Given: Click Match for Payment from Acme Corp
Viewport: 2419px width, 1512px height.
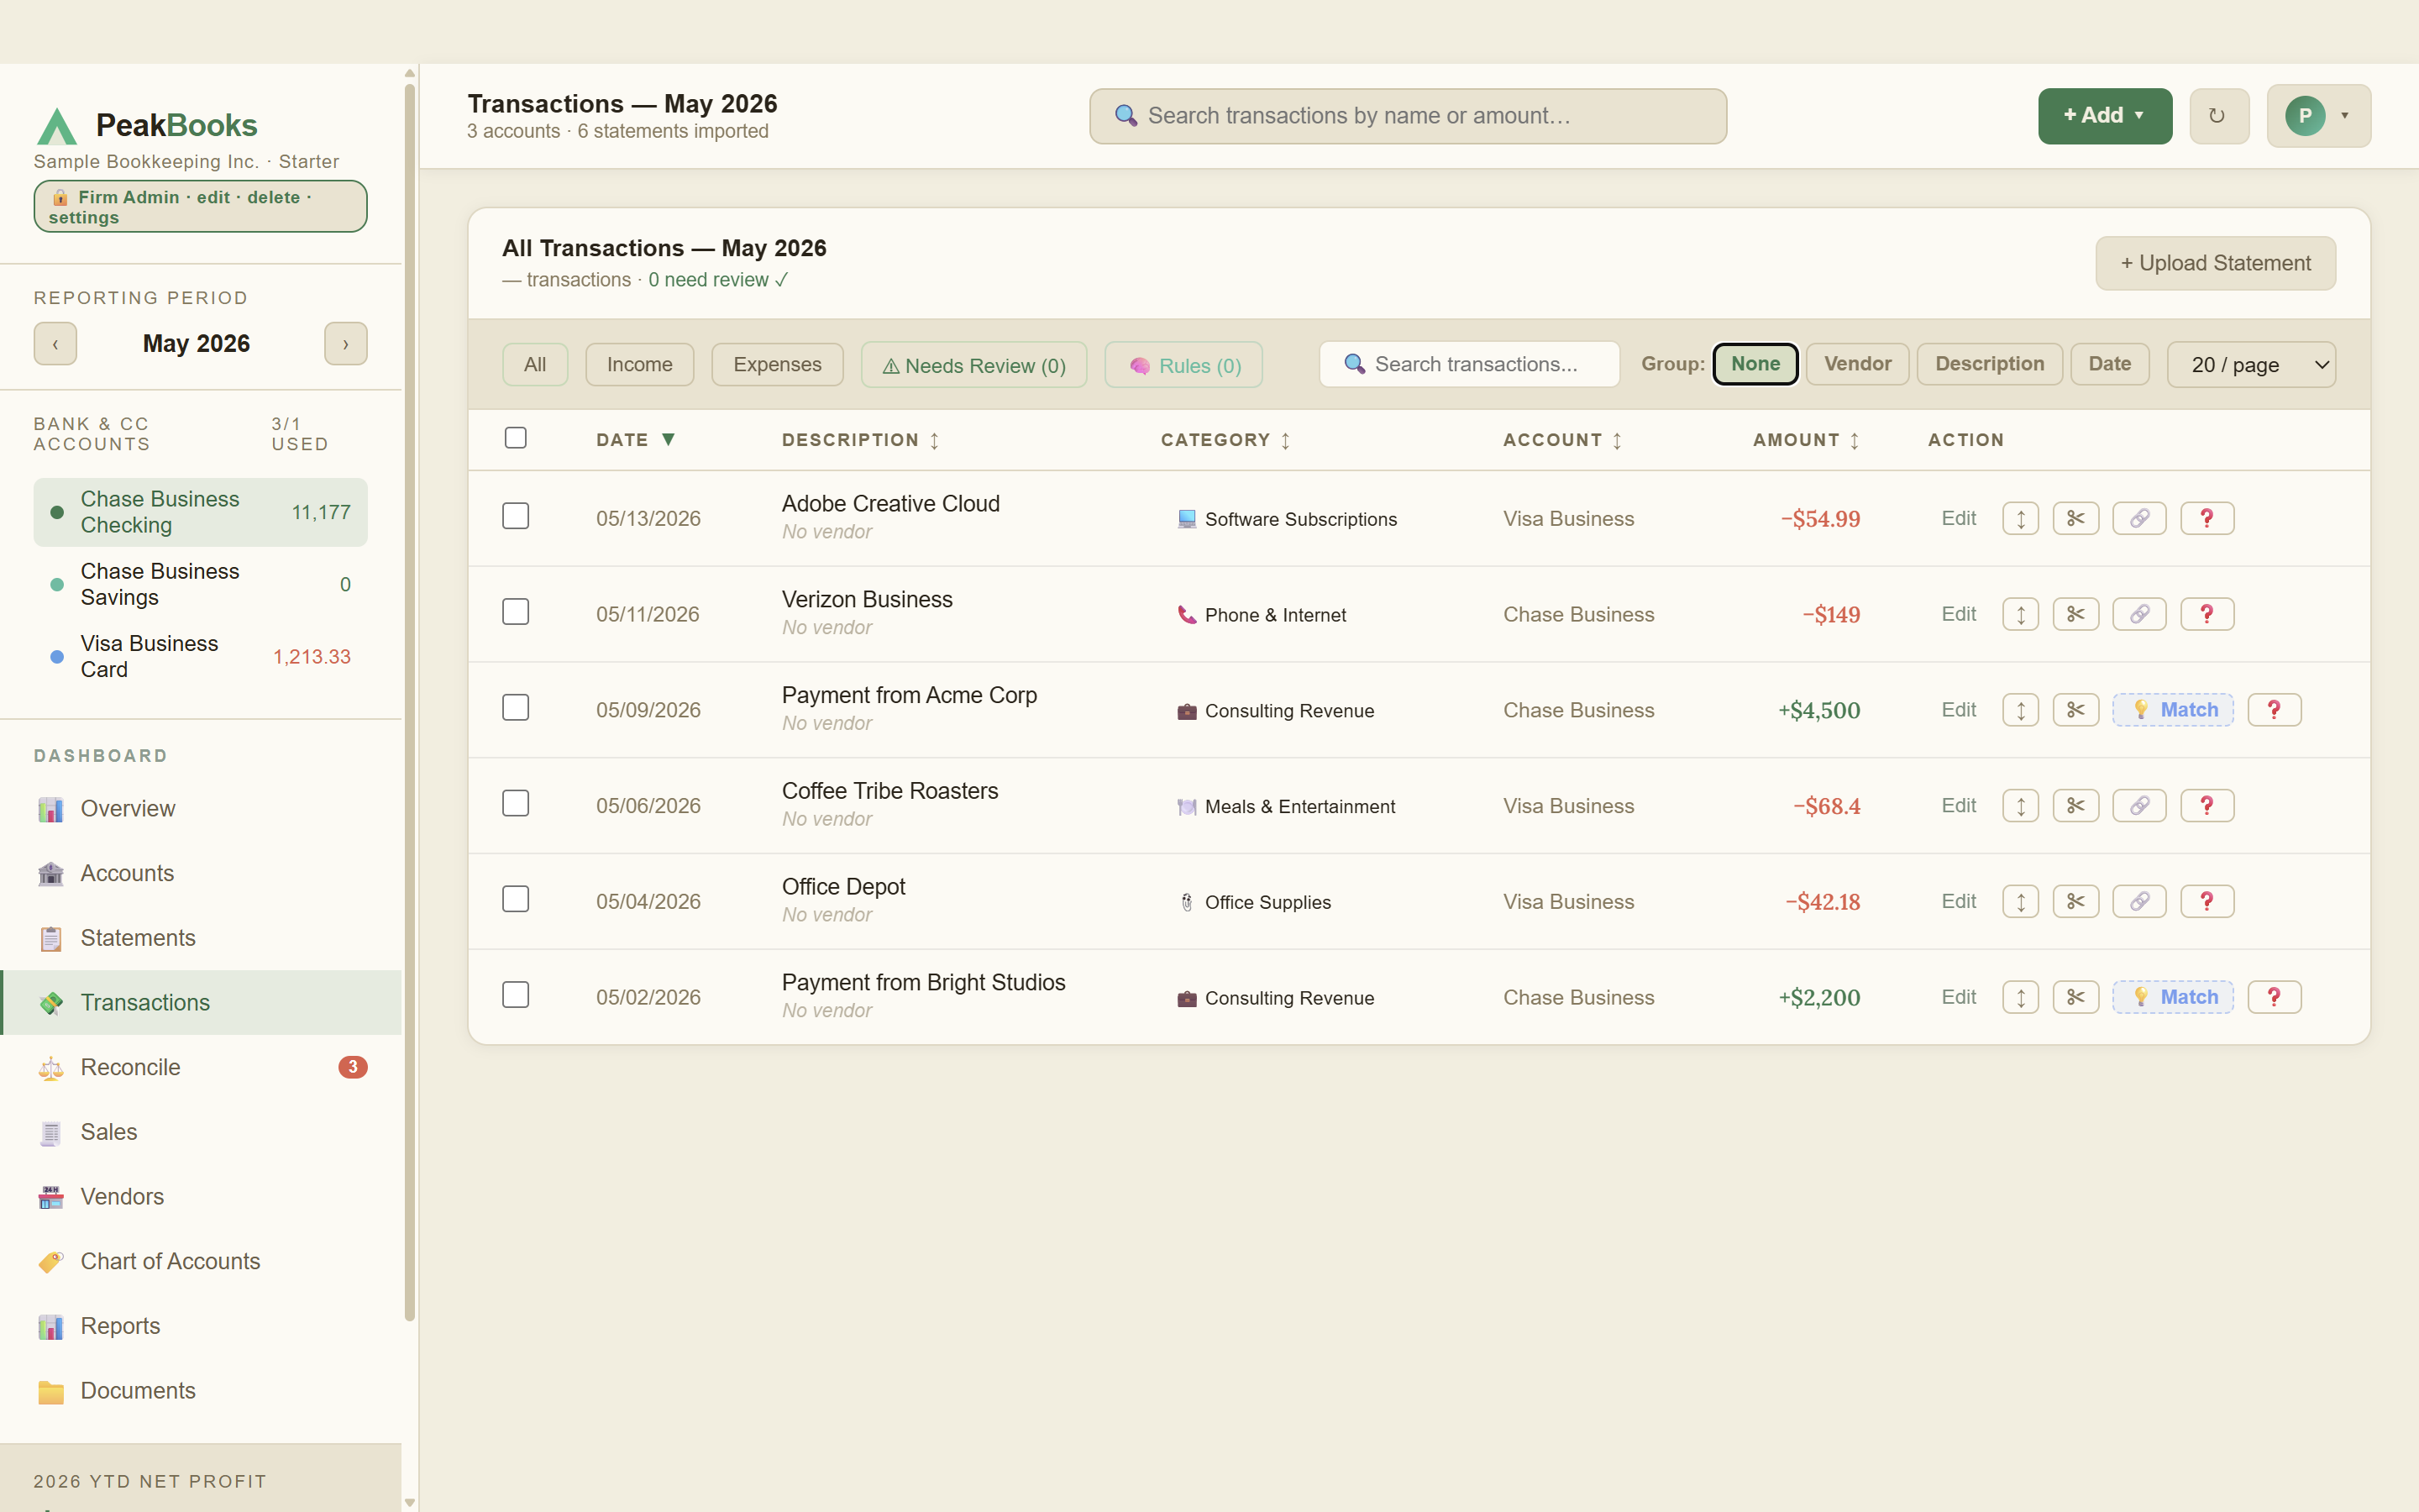Looking at the screenshot, I should point(2173,710).
